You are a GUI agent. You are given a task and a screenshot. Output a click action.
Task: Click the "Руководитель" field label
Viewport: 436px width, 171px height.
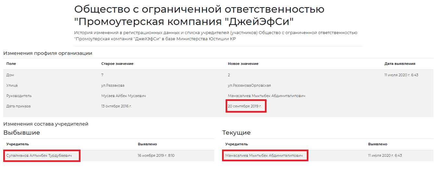click(19, 96)
